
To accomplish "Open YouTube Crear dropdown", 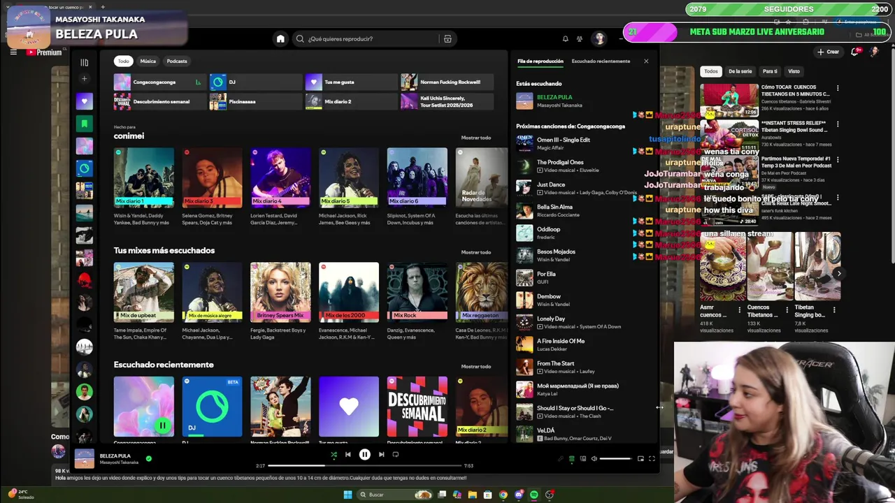I will tap(828, 52).
